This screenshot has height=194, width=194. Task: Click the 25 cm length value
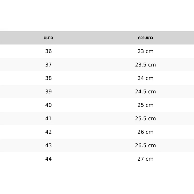tap(145, 105)
